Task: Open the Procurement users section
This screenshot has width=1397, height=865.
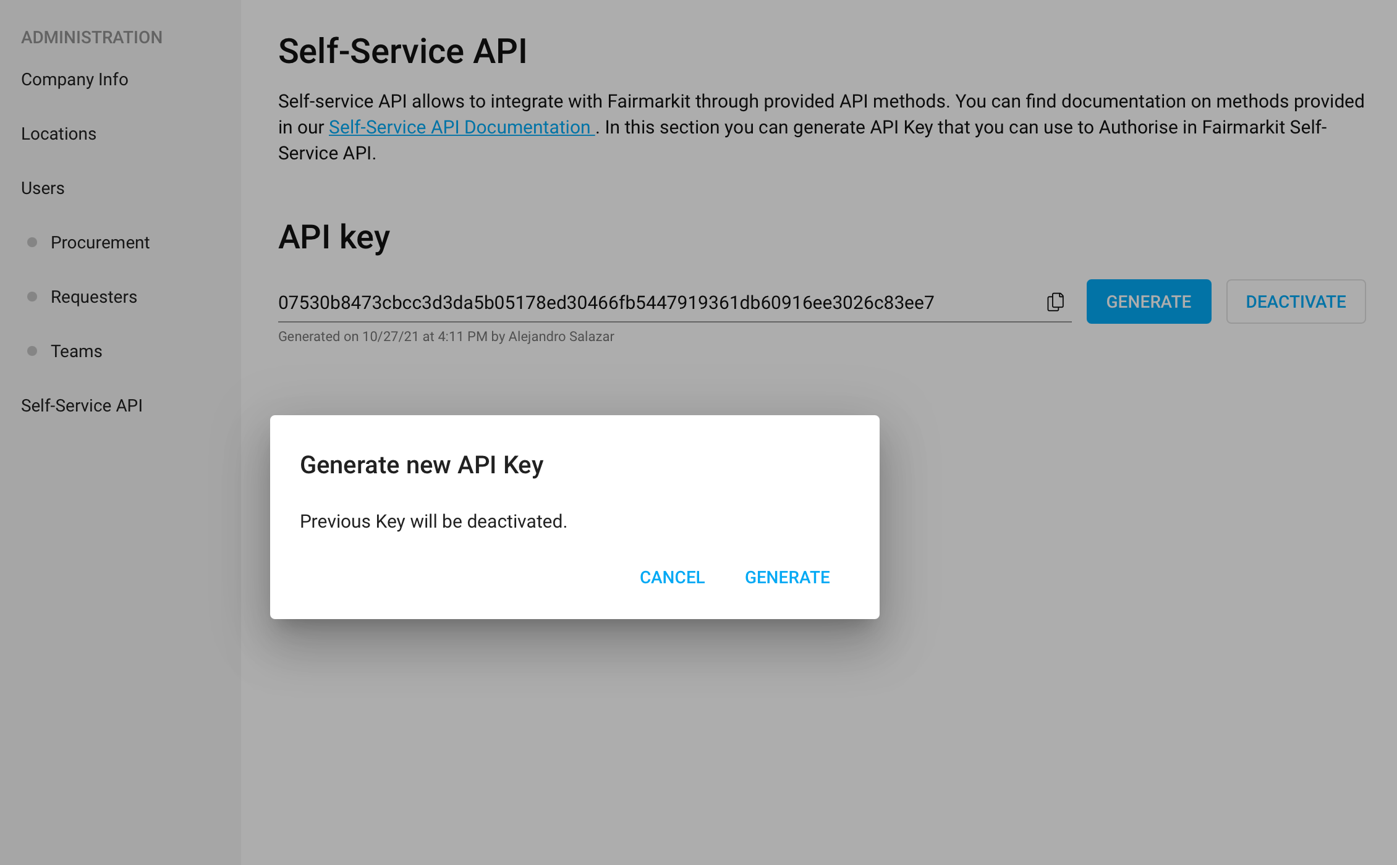Action: (x=100, y=242)
